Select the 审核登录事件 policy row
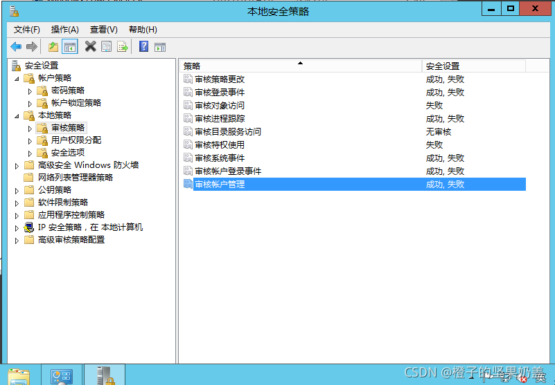The width and height of the screenshot is (555, 385). (x=353, y=92)
